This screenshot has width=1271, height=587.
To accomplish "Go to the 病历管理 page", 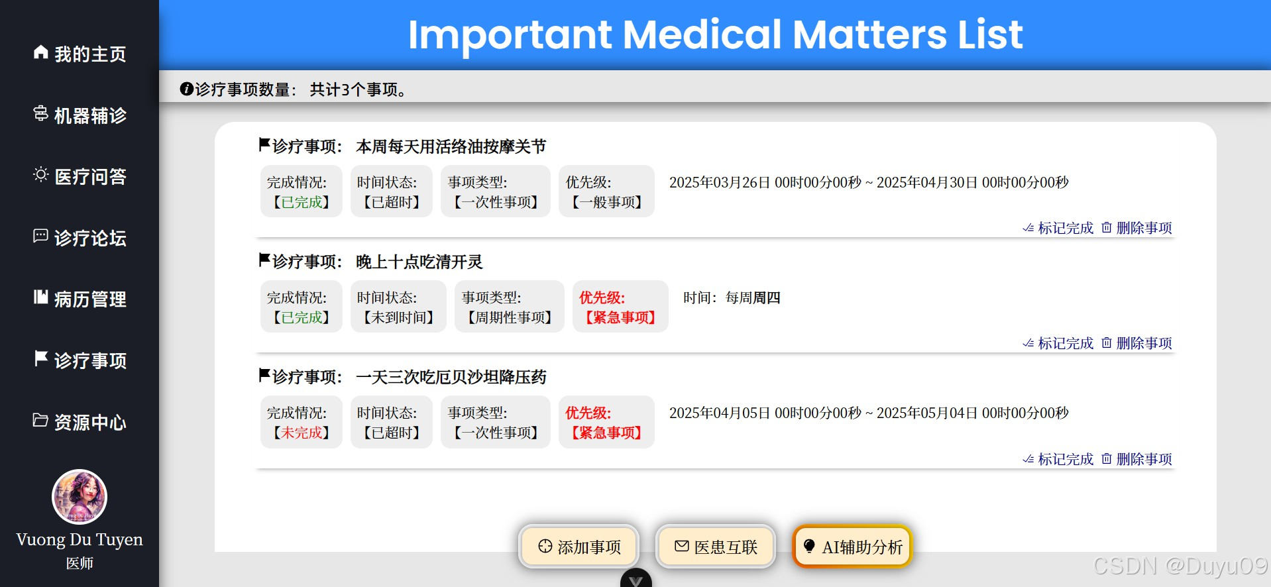I will point(80,299).
